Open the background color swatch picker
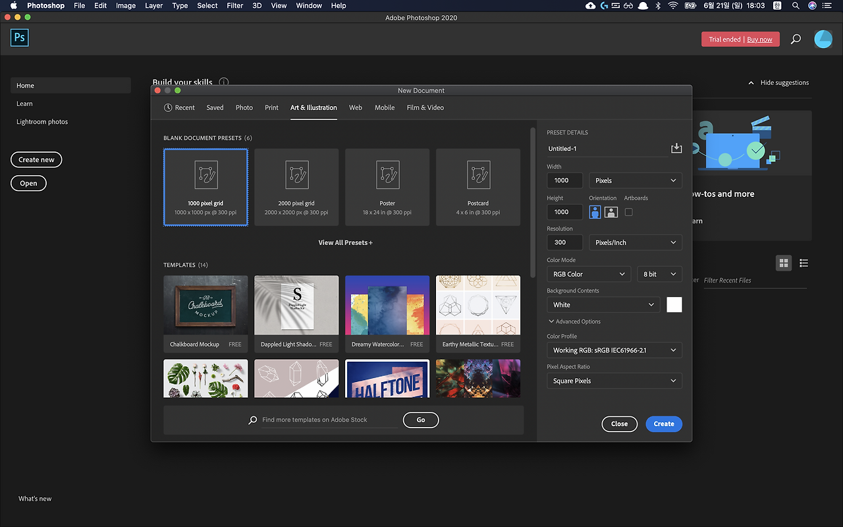The image size is (843, 527). click(674, 304)
